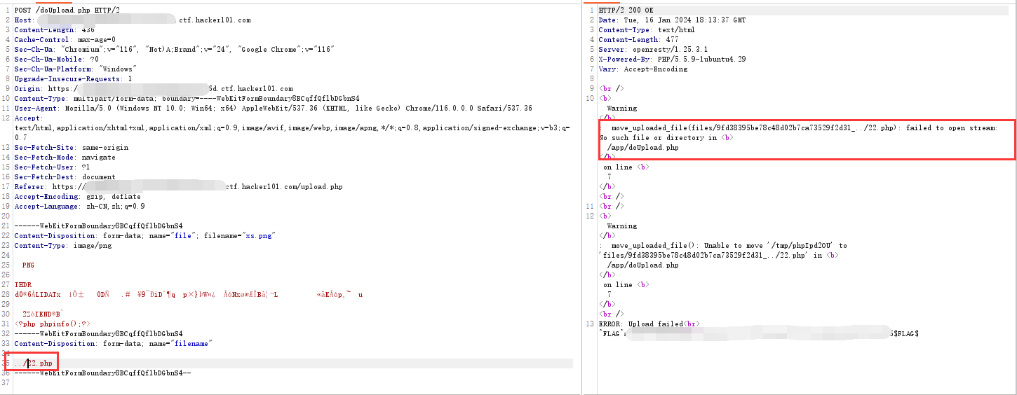
Task: Click the response Content-Type: text/html header
Action: (646, 30)
